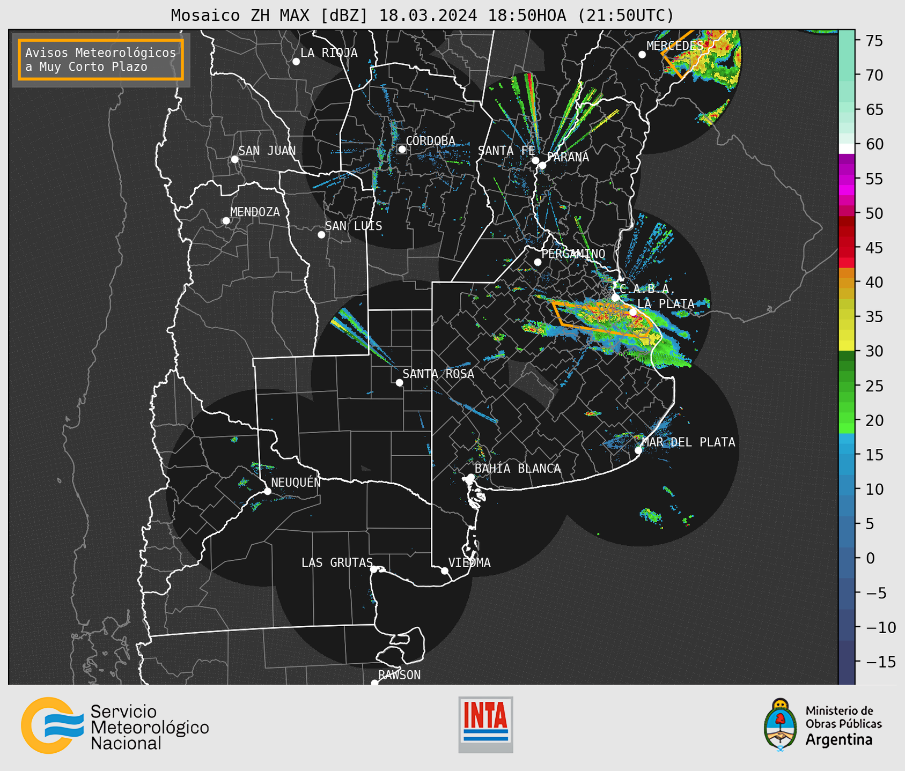Screen dimensions: 905x771
Task: Click the C.A.B.A. city marker dot
Action: [615, 298]
